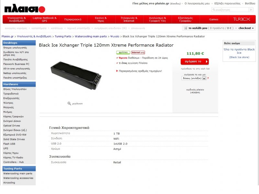Click 'Πακέτα Αναβάθμισης' in sidebar
Screen dimensions: 259x194
16,59
